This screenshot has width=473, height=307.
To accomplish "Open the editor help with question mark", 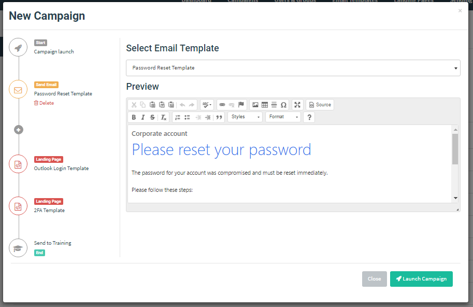I will tap(309, 117).
